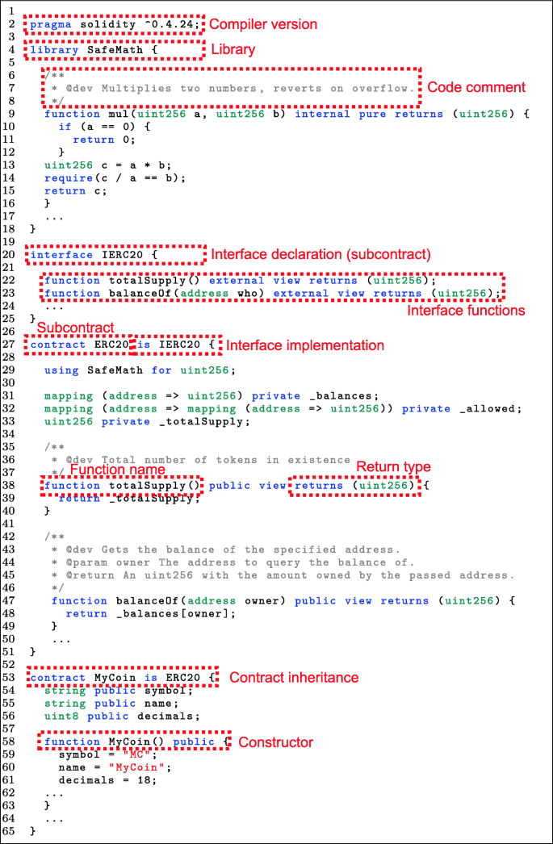
Task: Click comment "@dev Multiplies two numbers, reverts on overflow."
Action: 241,88
